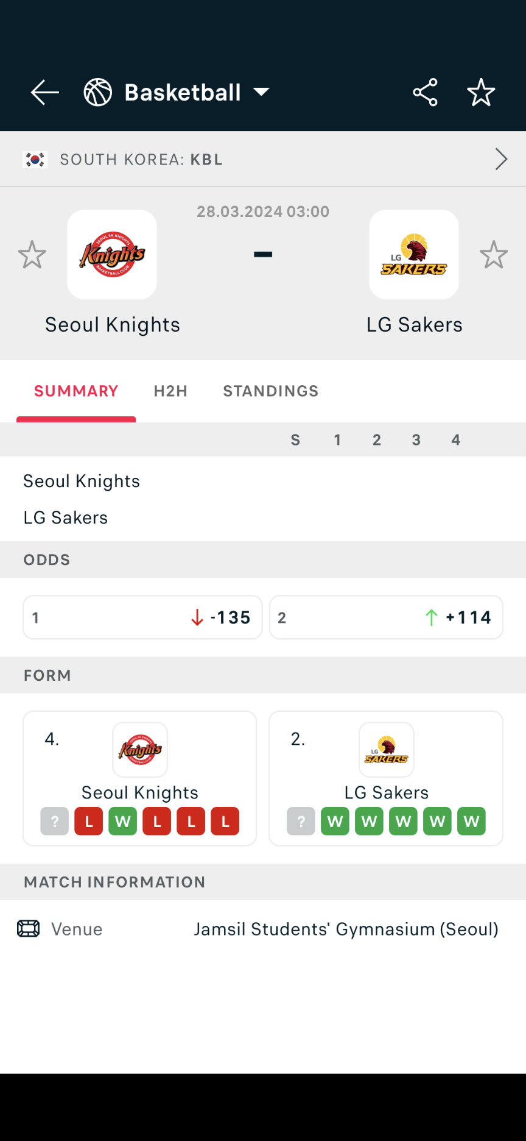This screenshot has width=526, height=1141.
Task: Switch to the H2H tab
Action: (170, 391)
